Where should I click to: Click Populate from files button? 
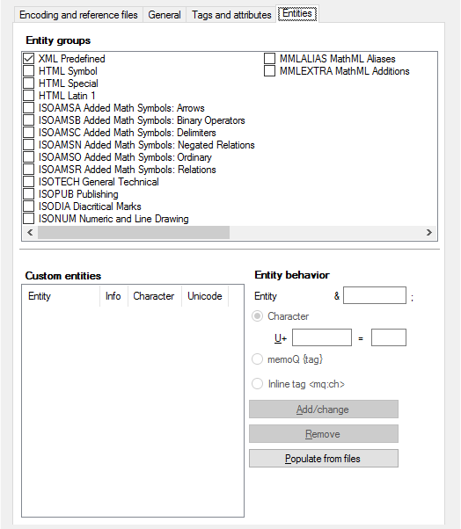(x=324, y=458)
